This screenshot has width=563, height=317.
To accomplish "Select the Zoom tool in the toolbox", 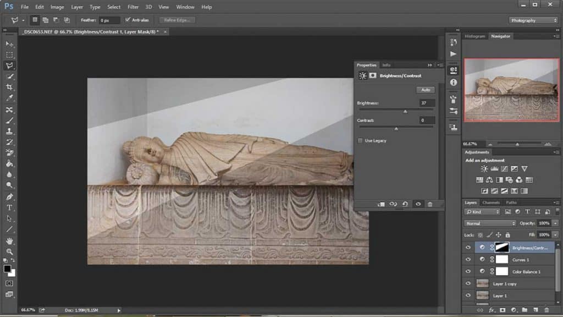I will click(9, 252).
